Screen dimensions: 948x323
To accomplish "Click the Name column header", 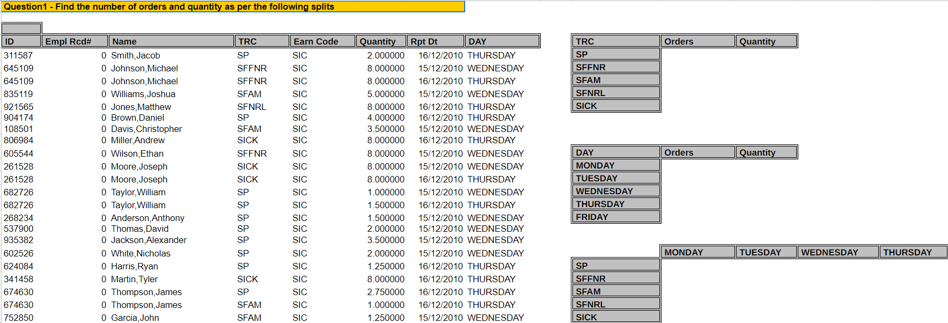I will click(171, 41).
